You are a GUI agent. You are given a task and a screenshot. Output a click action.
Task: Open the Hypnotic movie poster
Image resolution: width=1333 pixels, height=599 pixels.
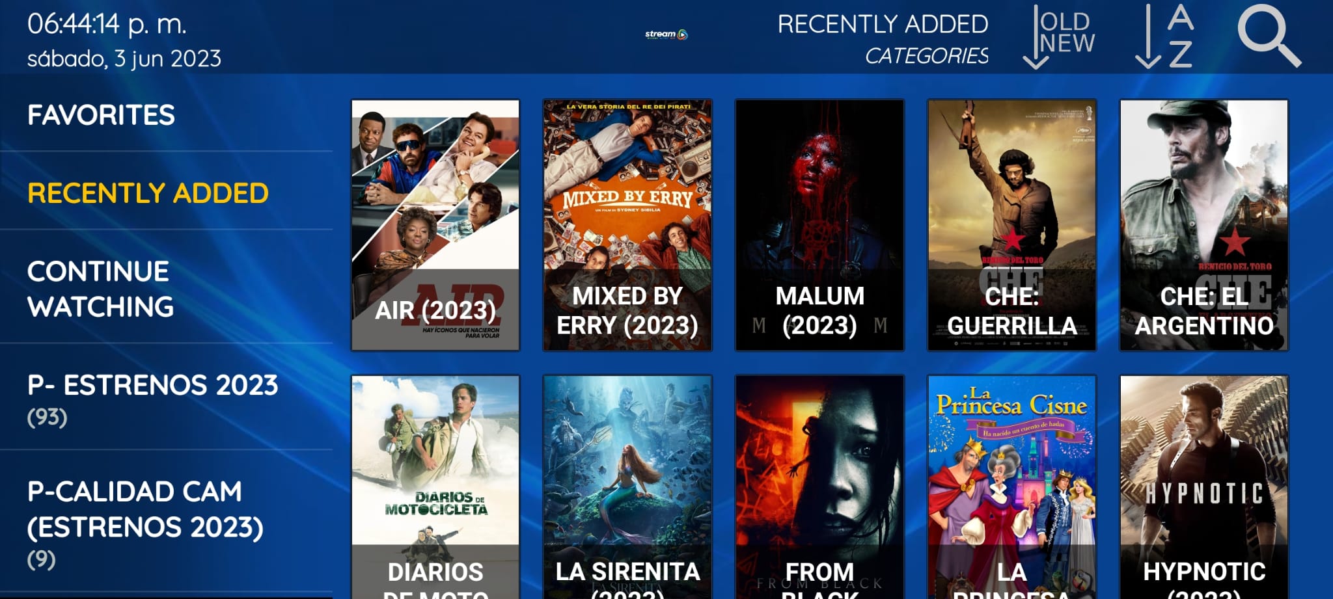pyautogui.click(x=1203, y=487)
